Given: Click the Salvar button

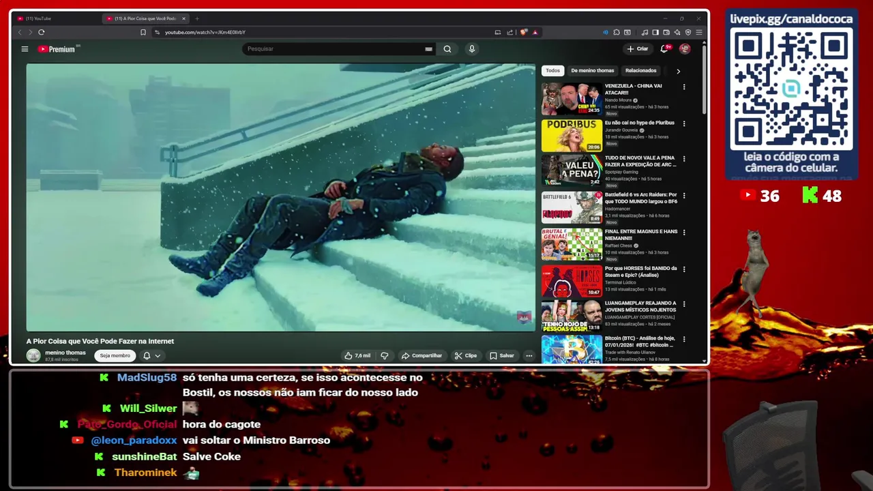Looking at the screenshot, I should (x=502, y=355).
